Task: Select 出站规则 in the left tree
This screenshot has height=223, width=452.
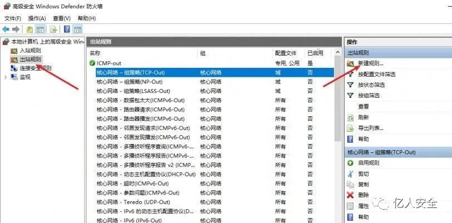Action: pos(30,60)
